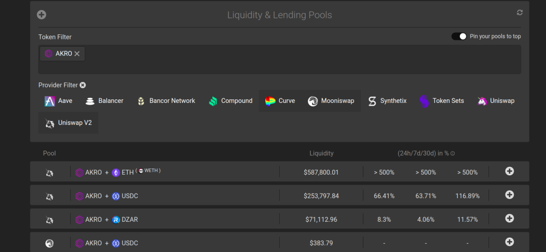546x252 pixels.
Task: Click the refresh icon in the pools header
Action: (x=519, y=12)
